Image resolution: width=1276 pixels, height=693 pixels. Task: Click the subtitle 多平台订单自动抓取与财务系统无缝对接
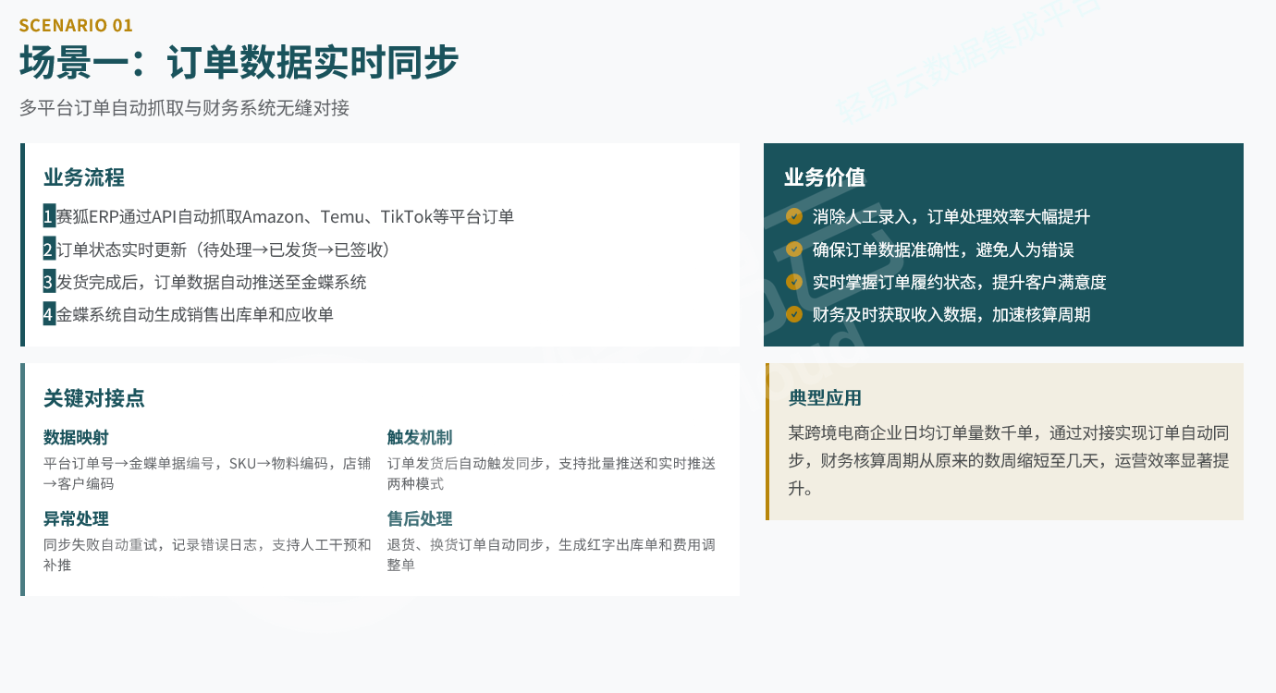click(x=184, y=108)
